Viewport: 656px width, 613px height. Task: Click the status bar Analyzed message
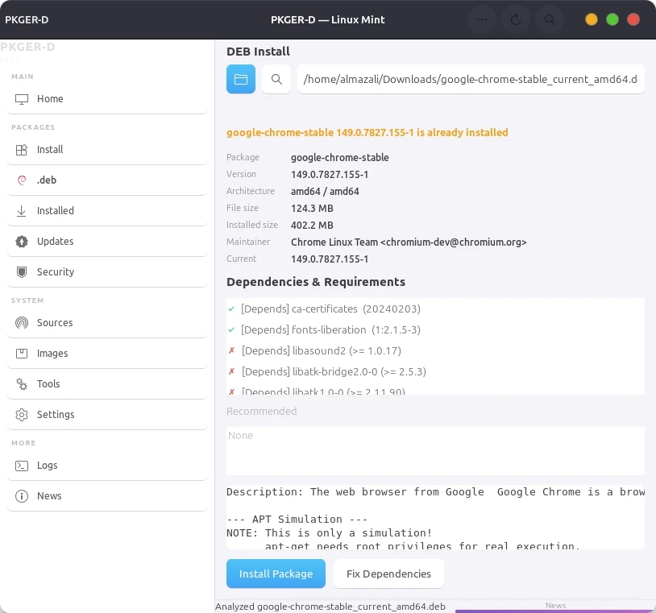pyautogui.click(x=330, y=607)
